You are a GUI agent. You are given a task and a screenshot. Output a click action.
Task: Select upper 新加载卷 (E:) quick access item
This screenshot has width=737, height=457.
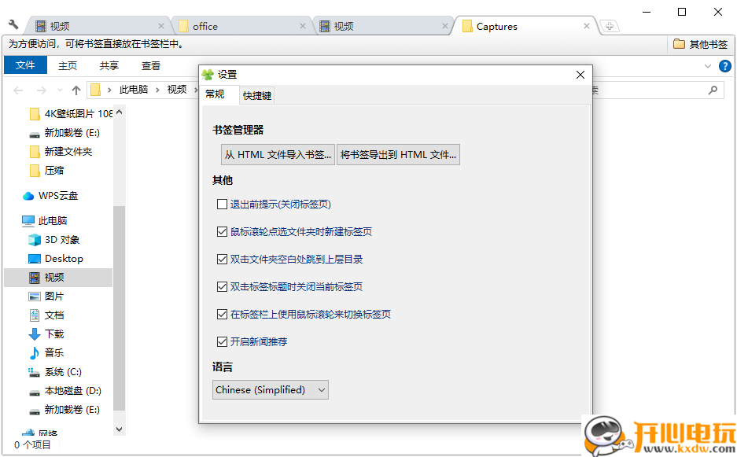(64, 133)
